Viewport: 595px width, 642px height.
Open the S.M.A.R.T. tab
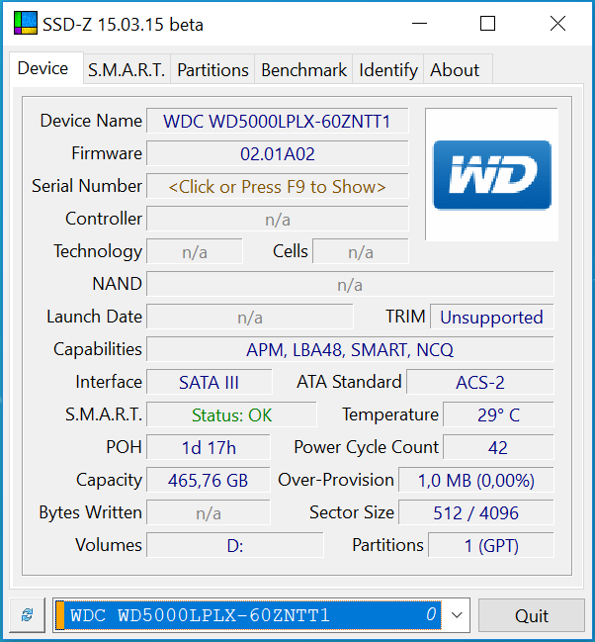coord(127,70)
